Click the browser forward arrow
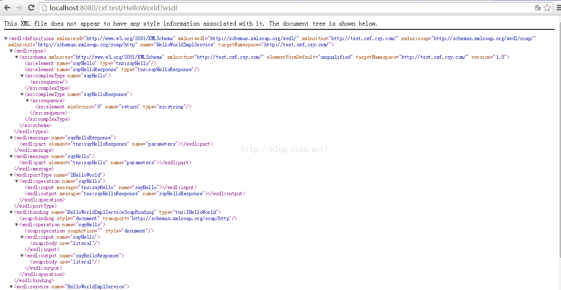Viewport: 561px width, 290px height. pyautogui.click(x=19, y=7)
